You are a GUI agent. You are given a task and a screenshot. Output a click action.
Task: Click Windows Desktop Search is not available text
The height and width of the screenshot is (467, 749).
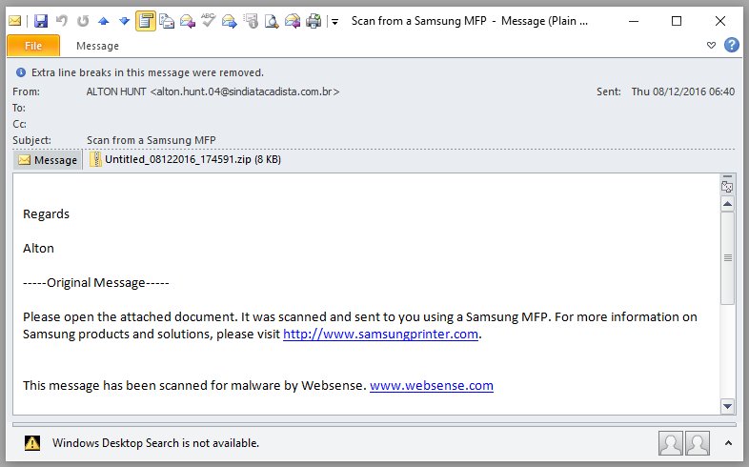click(x=155, y=443)
